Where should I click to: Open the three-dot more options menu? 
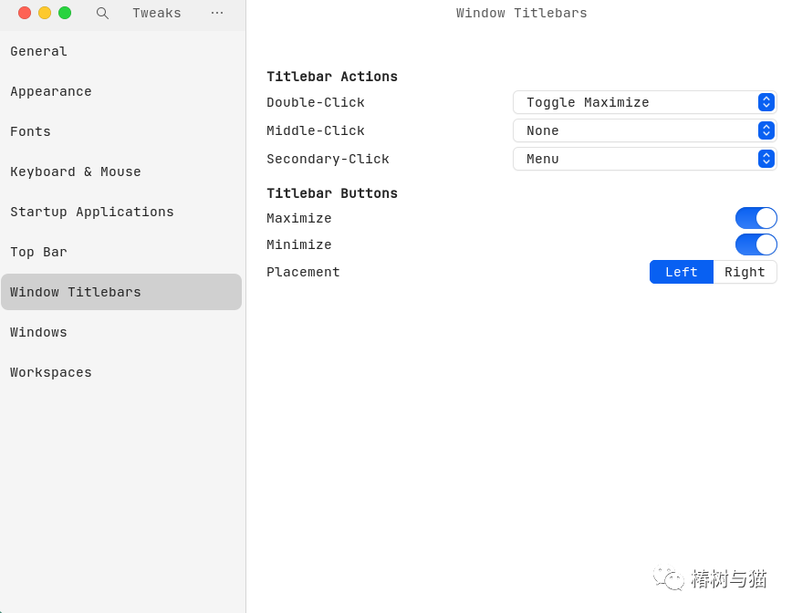coord(217,13)
